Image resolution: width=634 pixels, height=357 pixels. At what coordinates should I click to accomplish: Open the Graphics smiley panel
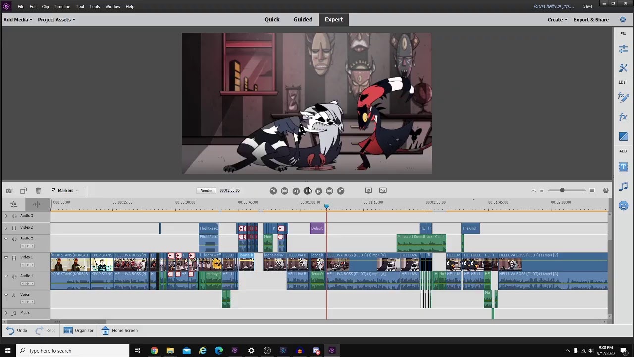coord(623,206)
